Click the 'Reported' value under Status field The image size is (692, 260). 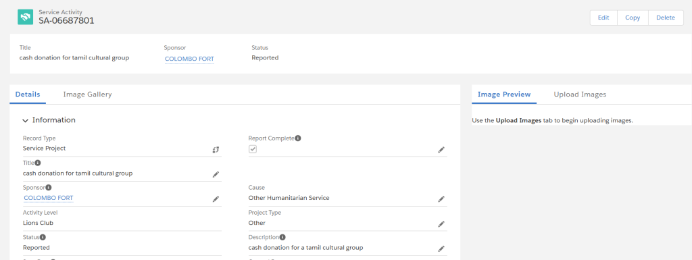pos(36,248)
